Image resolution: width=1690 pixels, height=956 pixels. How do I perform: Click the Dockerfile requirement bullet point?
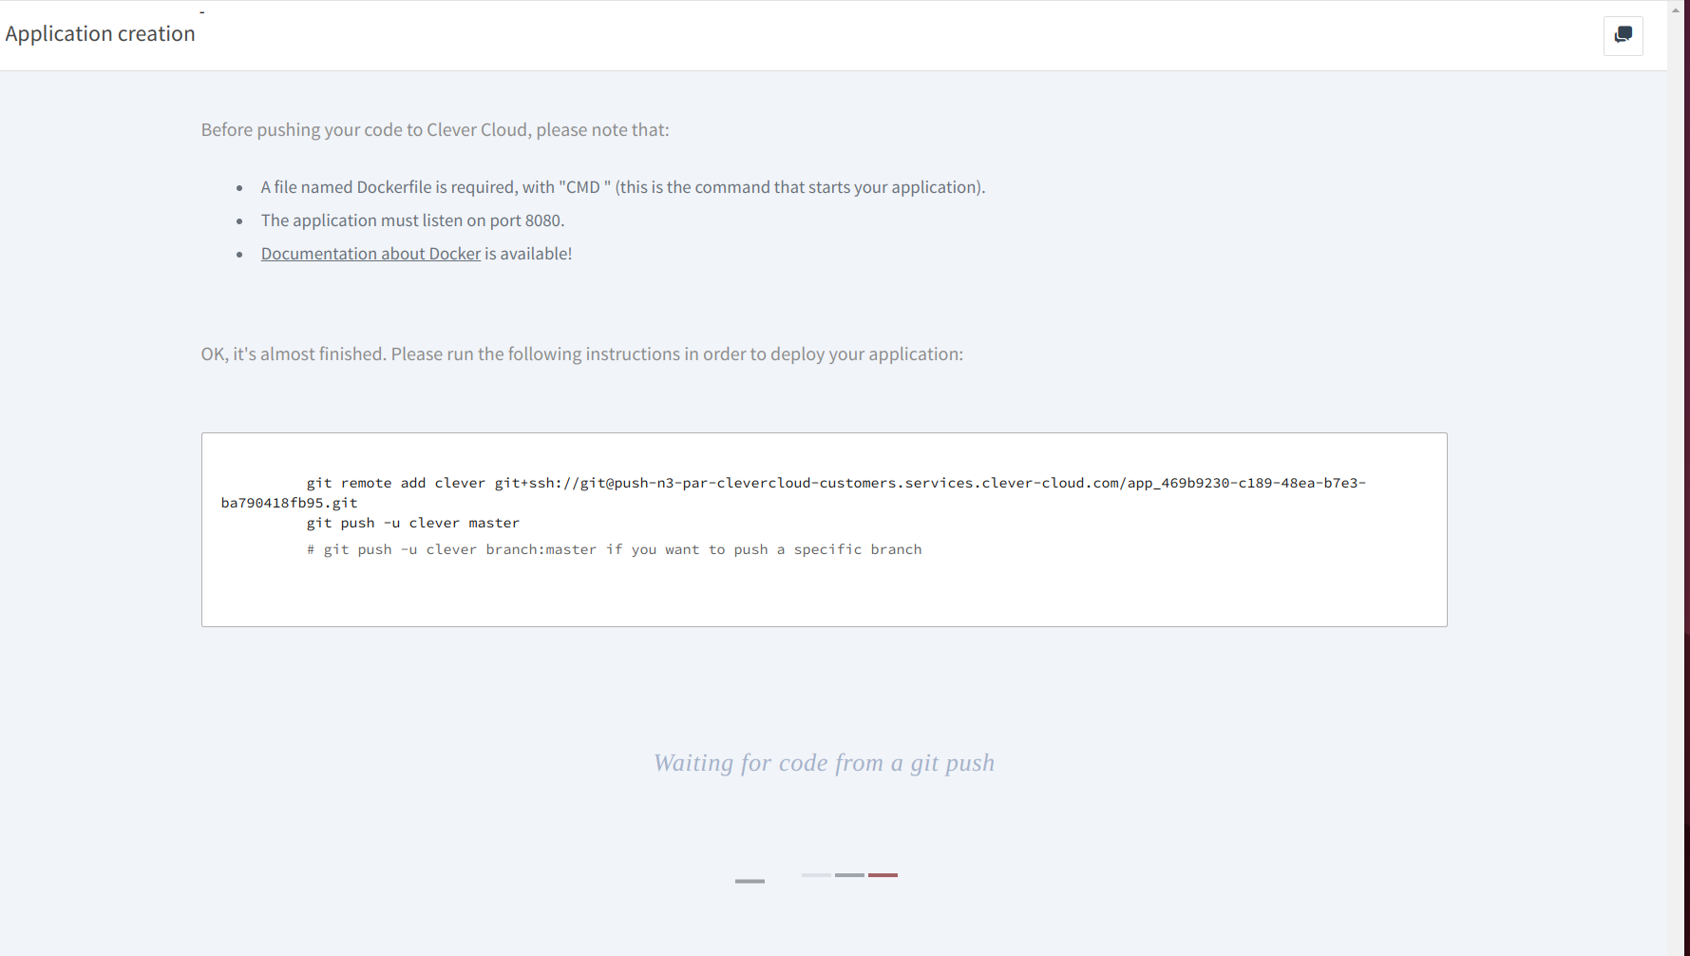(x=622, y=186)
